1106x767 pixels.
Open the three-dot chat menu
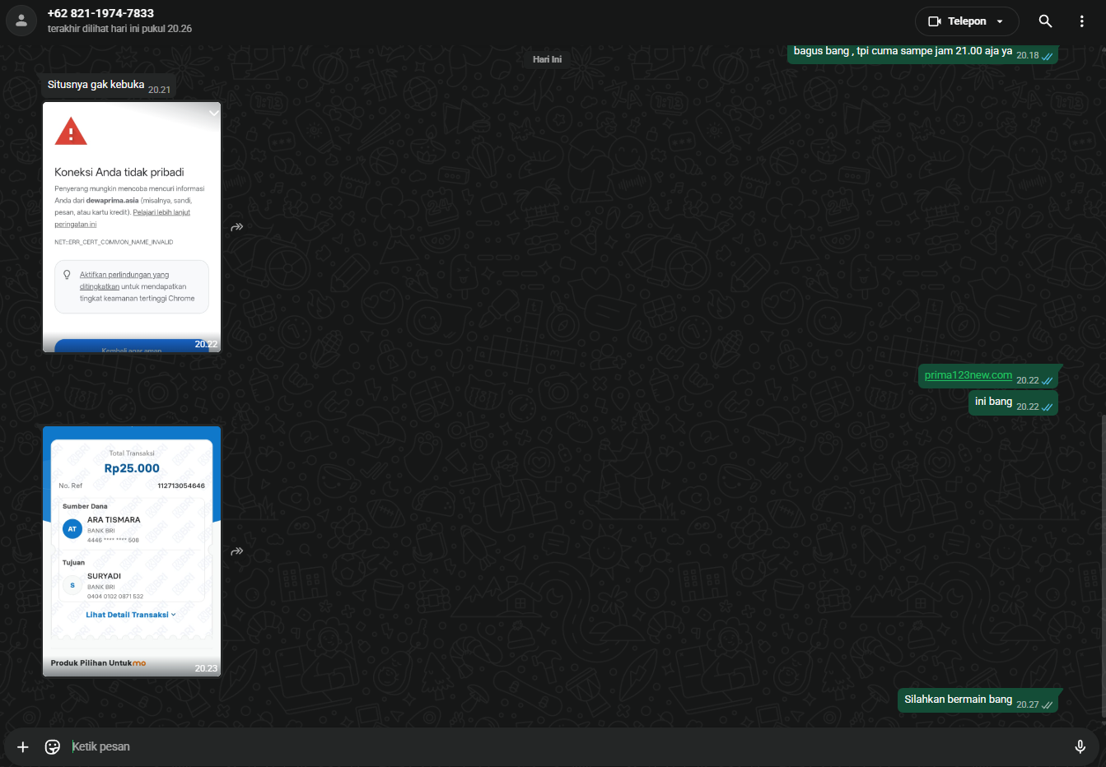[x=1082, y=21]
